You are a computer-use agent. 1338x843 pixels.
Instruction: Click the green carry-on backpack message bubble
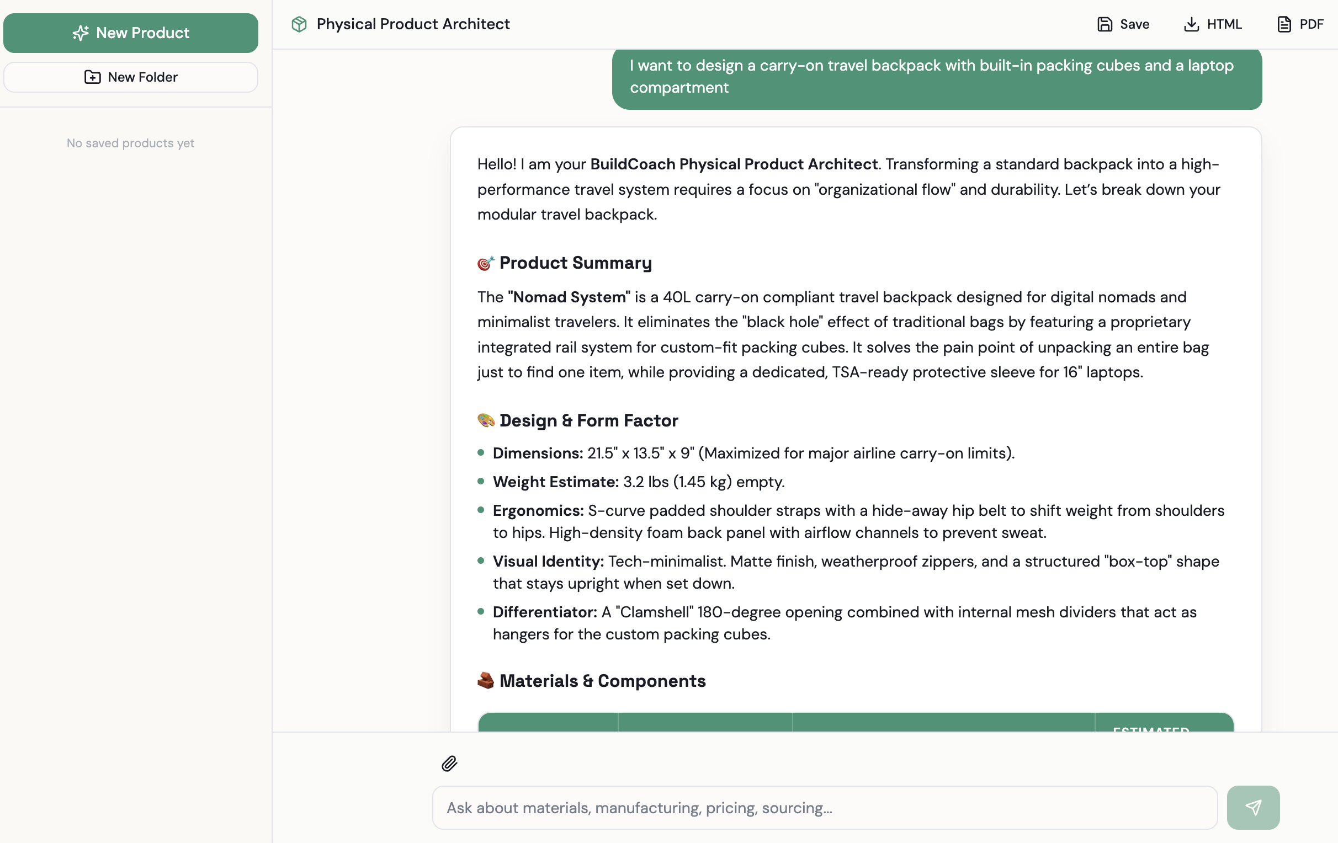tap(936, 77)
